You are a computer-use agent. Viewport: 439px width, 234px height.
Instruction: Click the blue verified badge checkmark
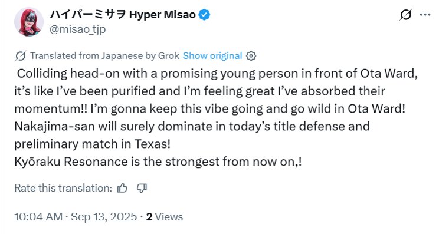click(x=204, y=15)
